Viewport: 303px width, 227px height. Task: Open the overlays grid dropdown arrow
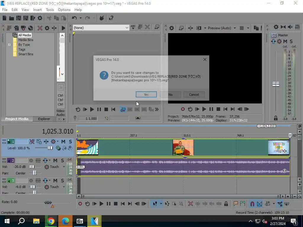[248, 28]
